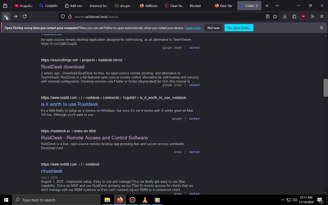Switch to the AdBlocker tab
The width and height of the screenshot is (328, 205).
pos(149,6)
